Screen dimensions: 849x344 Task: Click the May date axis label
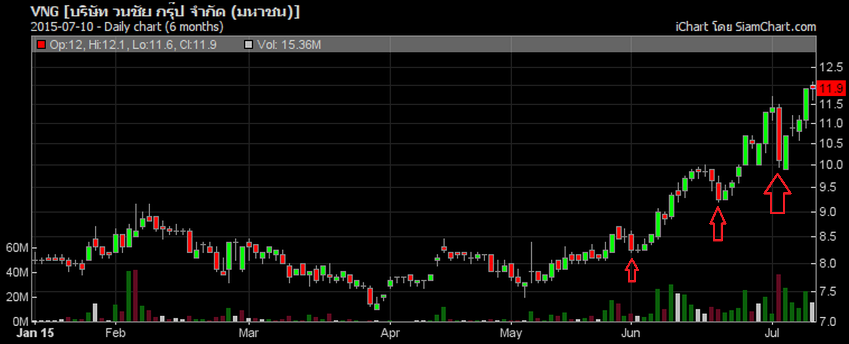[511, 334]
